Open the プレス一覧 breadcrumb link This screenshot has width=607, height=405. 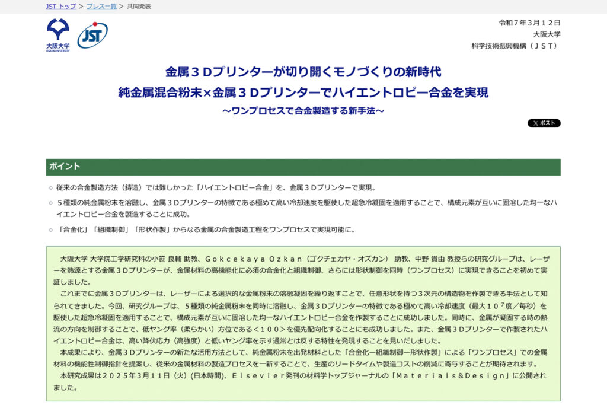click(x=101, y=7)
